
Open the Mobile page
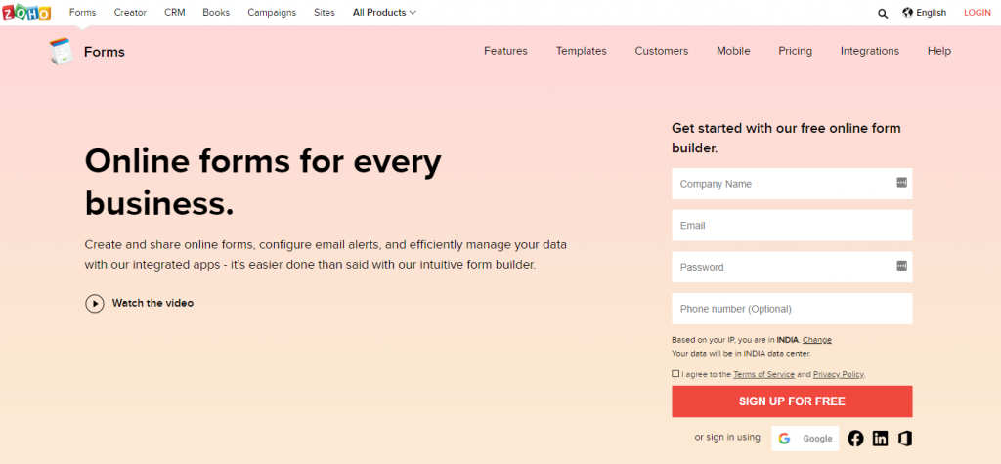(x=733, y=51)
